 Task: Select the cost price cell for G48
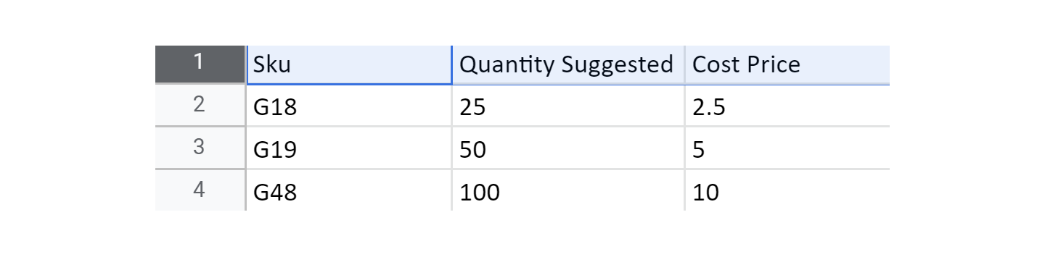coord(787,191)
